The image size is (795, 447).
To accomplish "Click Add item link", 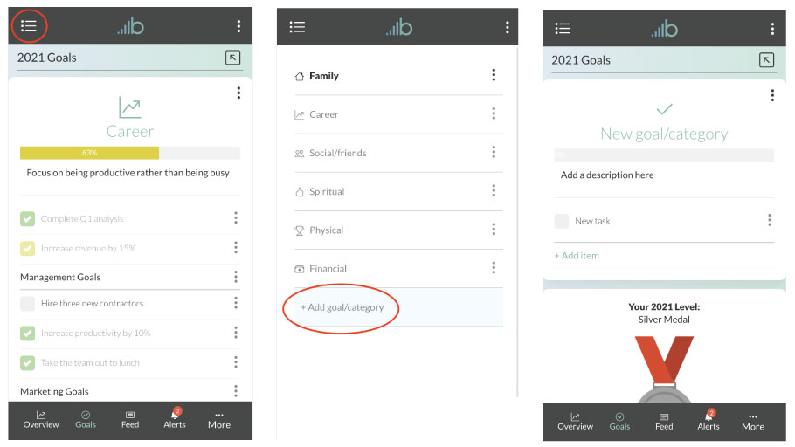I will (x=577, y=256).
